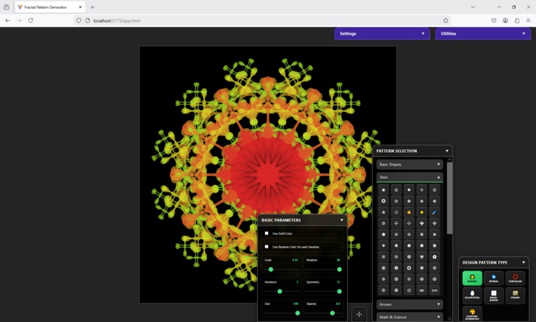The image size is (536, 322).
Task: Expand the Arrows shape category
Action: (x=410, y=304)
